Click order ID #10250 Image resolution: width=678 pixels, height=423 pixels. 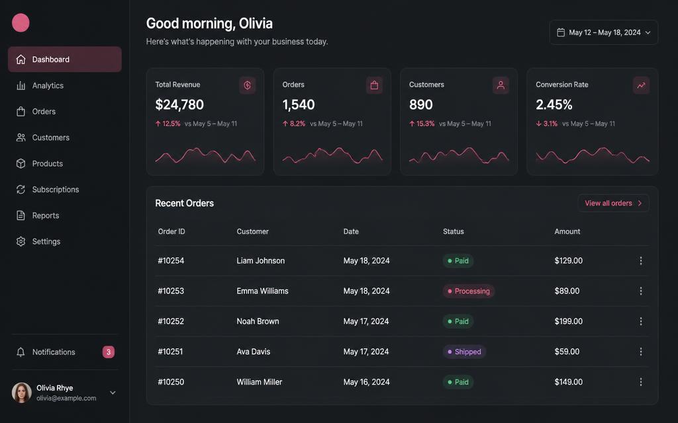(x=171, y=382)
